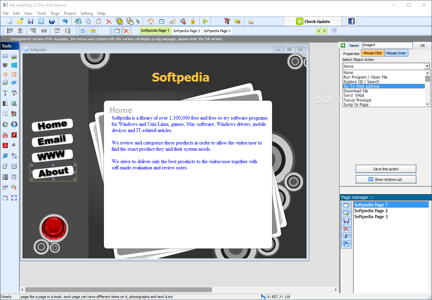This screenshot has width=432, height=300.
Task: Click the rename page (I) icon in Page manager
Action: 346,236
